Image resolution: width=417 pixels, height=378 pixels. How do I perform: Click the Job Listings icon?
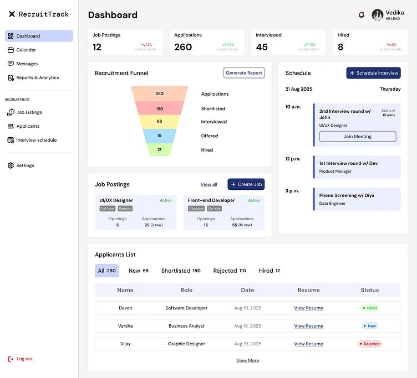11,112
